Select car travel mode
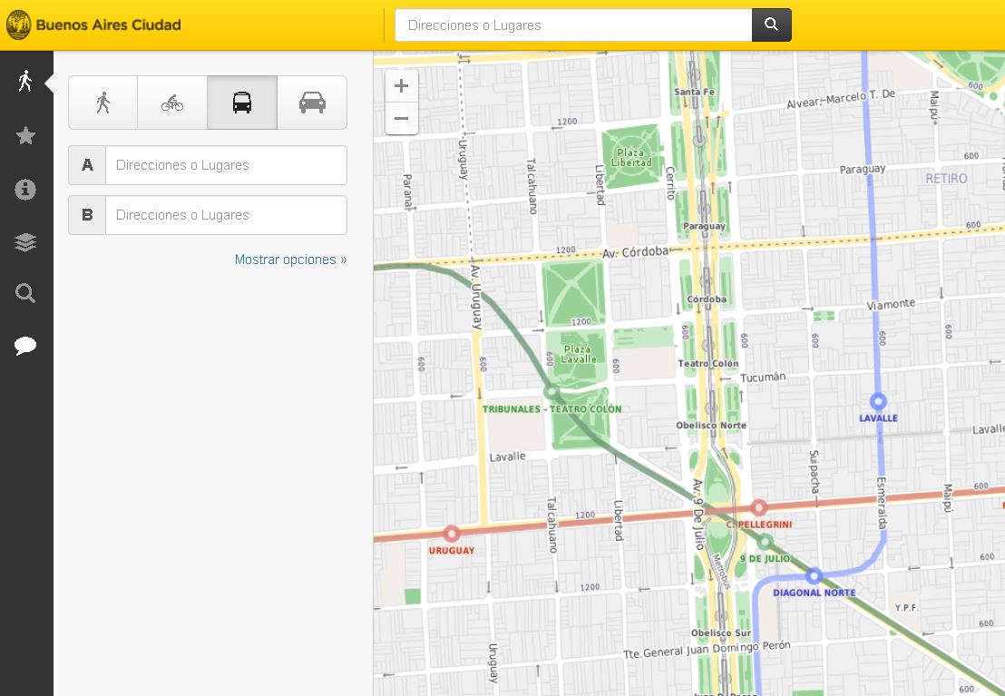 point(312,103)
